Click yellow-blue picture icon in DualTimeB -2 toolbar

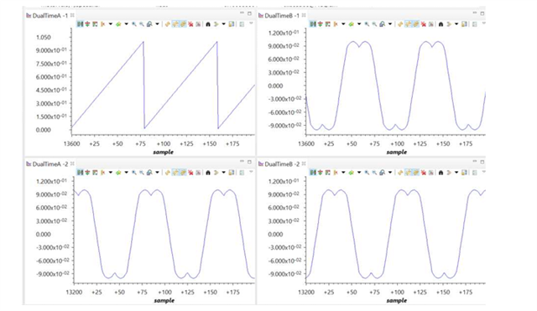(x=464, y=172)
